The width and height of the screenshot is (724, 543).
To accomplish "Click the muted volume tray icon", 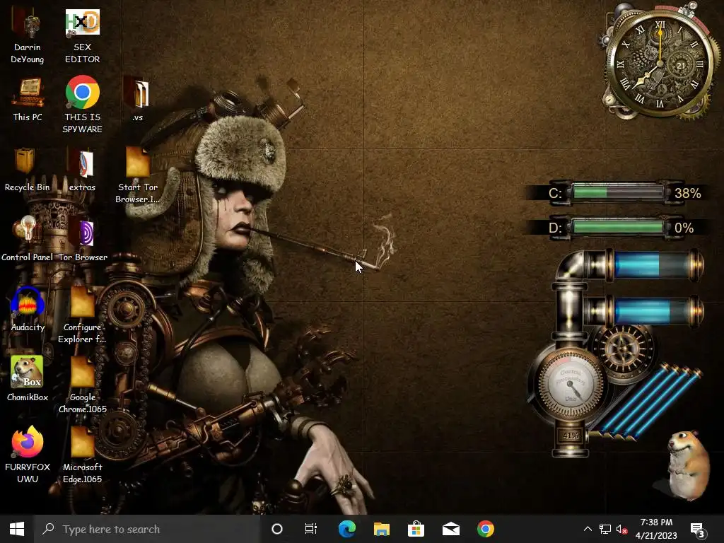I will 621,529.
